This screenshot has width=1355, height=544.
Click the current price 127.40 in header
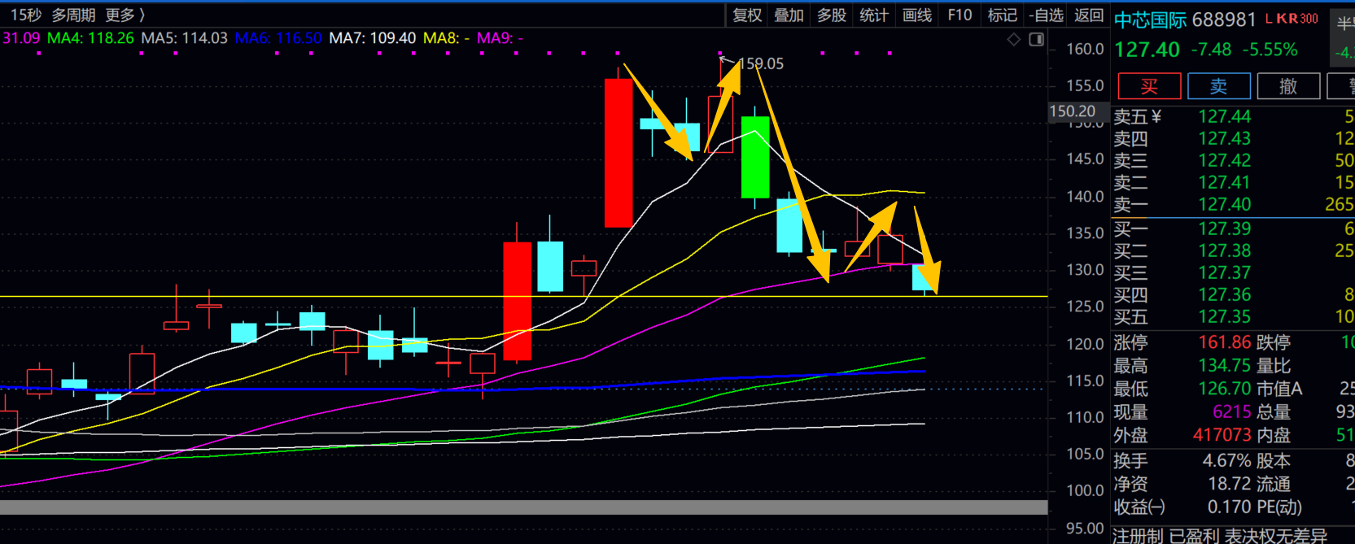(1147, 50)
